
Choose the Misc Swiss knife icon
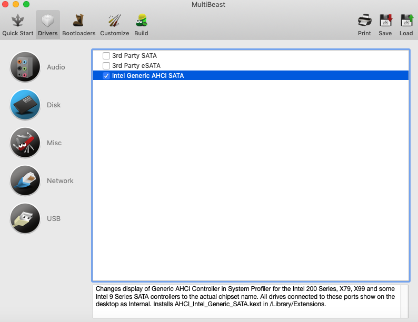[x=25, y=143]
